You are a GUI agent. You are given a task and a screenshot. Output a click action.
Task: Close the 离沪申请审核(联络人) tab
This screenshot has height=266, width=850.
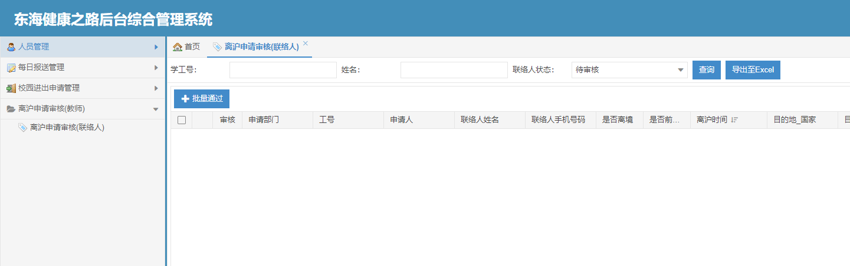click(306, 44)
